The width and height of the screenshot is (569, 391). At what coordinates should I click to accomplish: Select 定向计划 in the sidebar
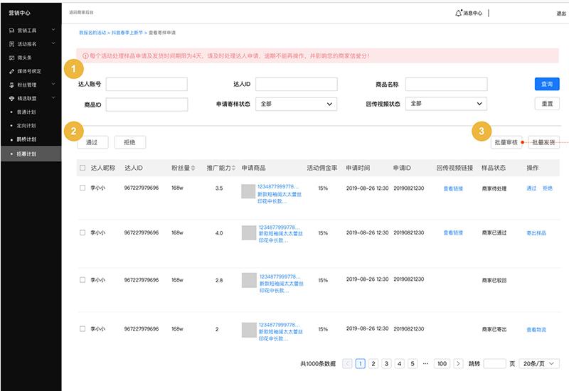(x=27, y=126)
